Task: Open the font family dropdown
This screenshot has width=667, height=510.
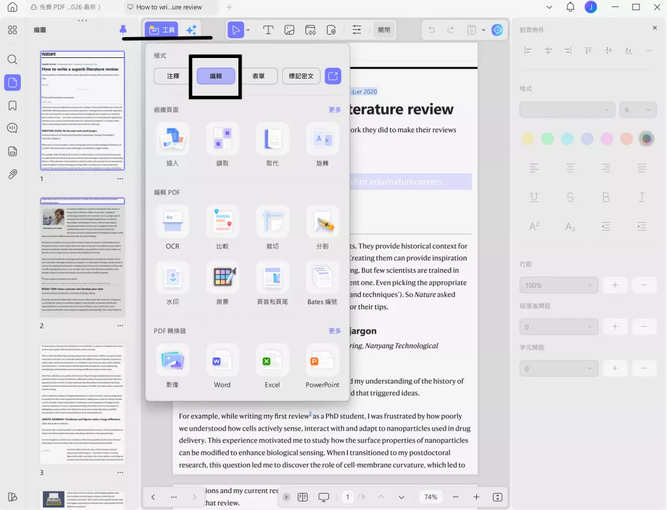Action: click(567, 109)
